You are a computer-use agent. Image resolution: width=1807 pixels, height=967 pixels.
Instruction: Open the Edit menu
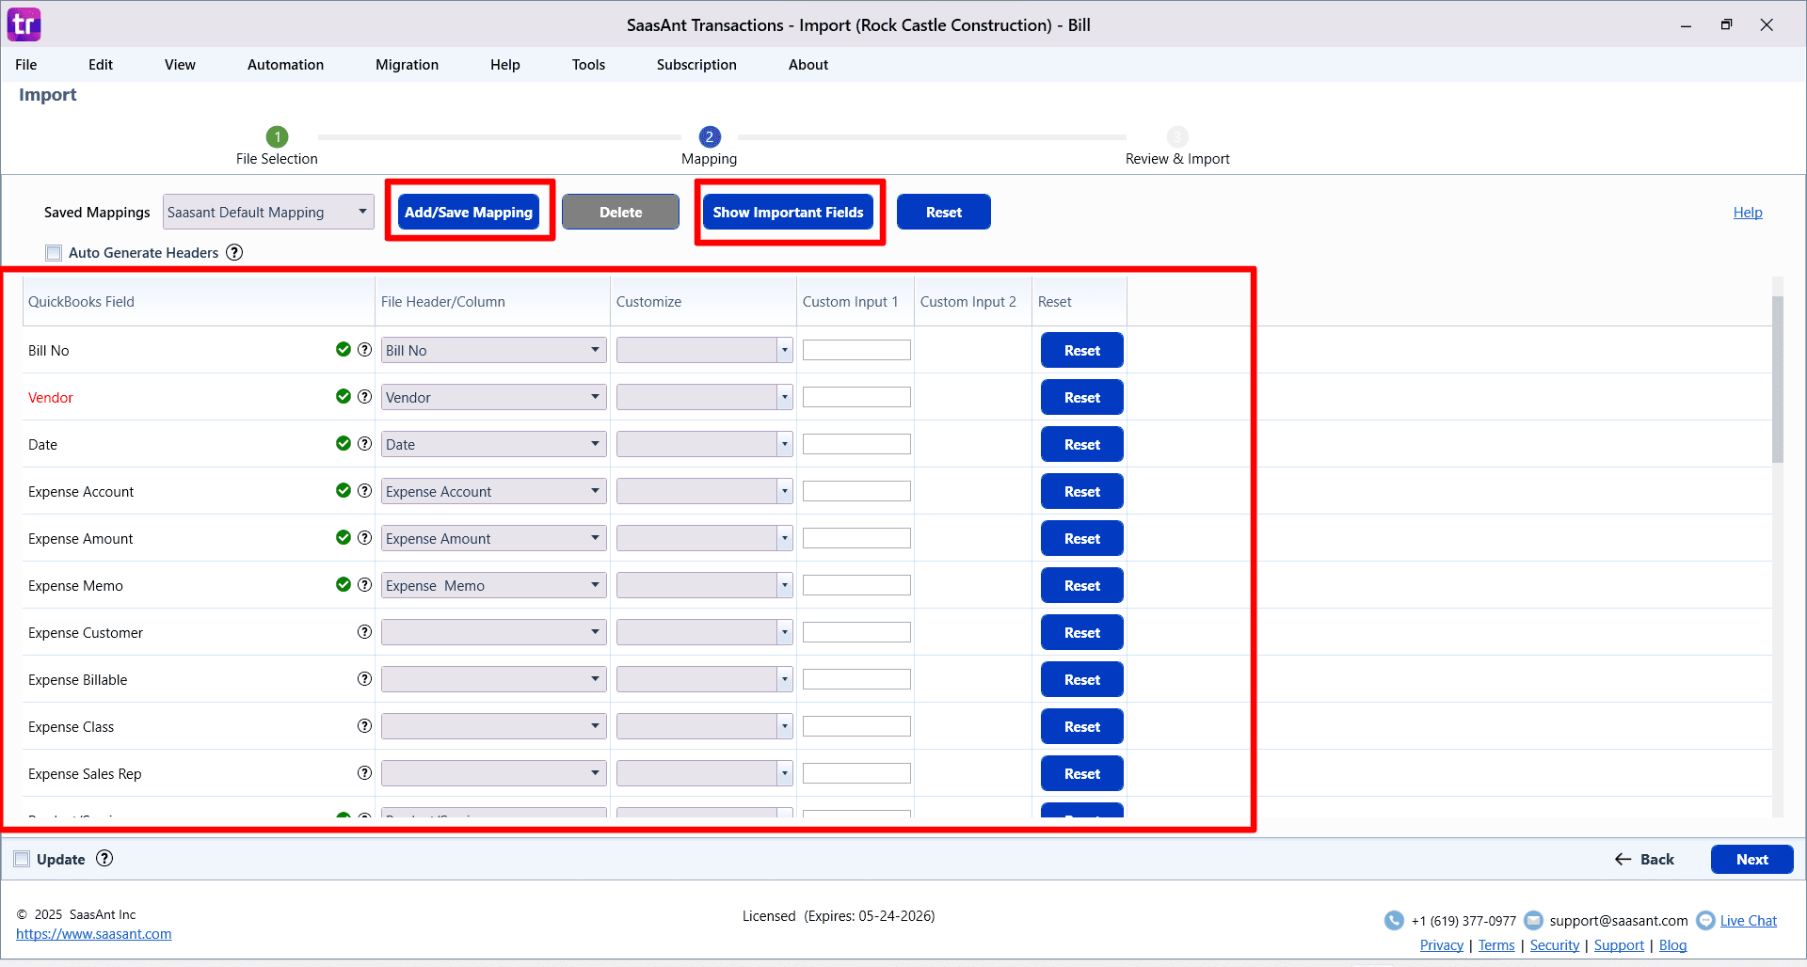click(x=101, y=64)
